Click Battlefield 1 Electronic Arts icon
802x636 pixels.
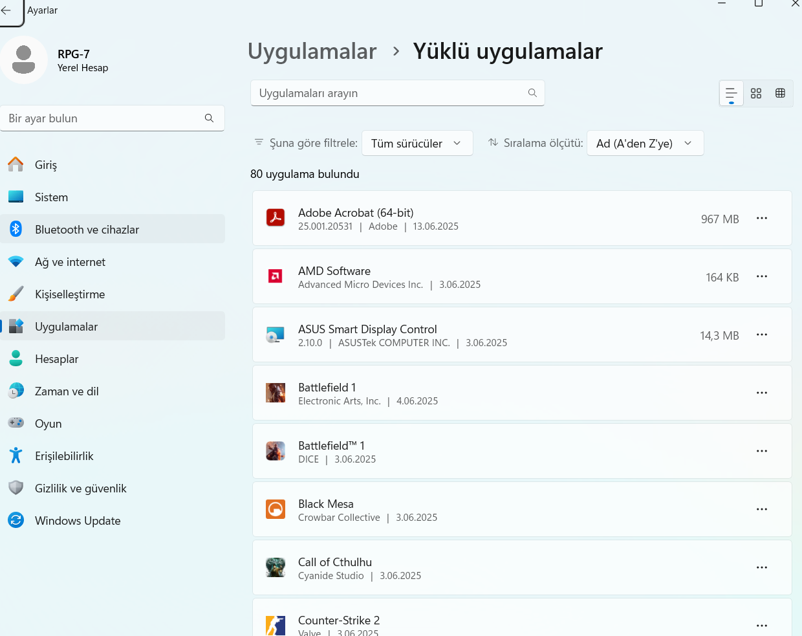276,393
